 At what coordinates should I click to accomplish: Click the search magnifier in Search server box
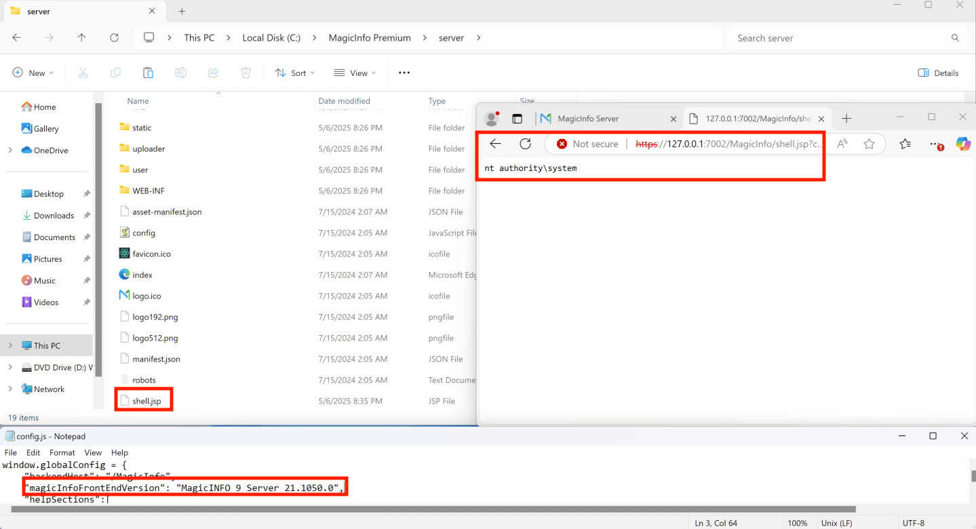pos(955,38)
